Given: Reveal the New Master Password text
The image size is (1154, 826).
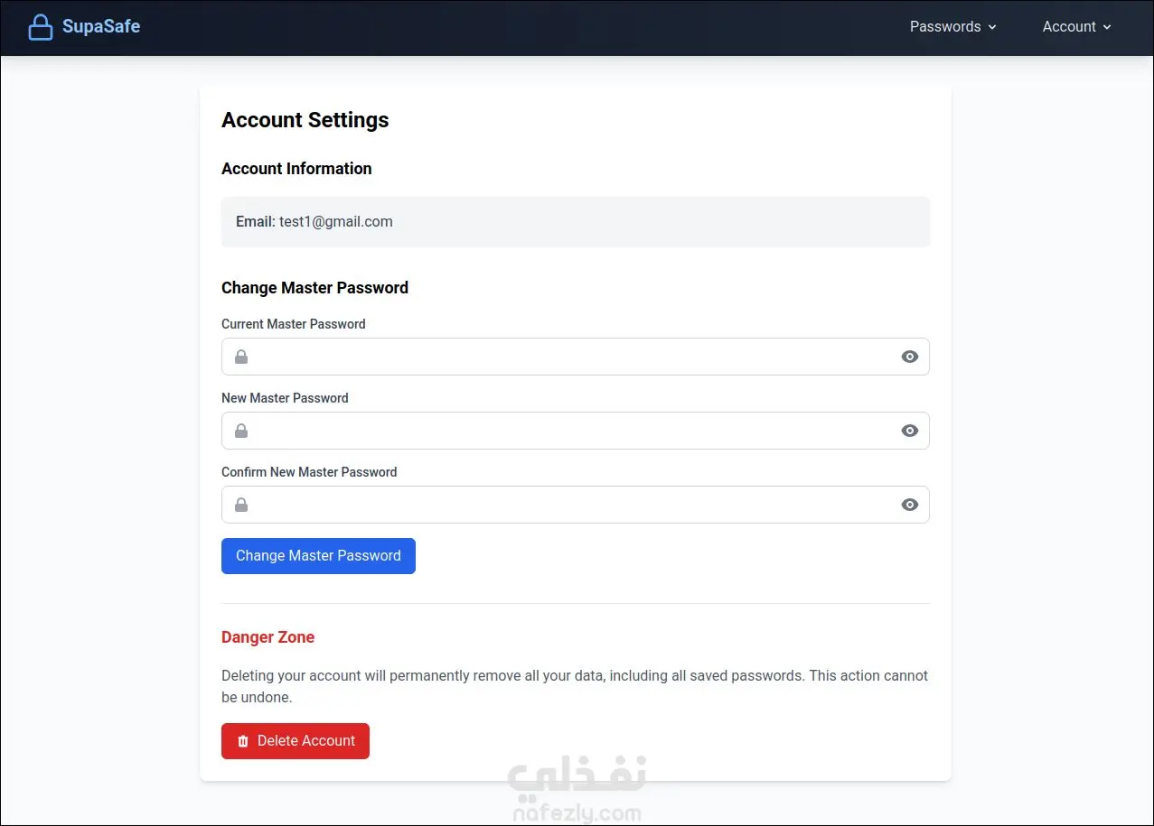Looking at the screenshot, I should [909, 431].
